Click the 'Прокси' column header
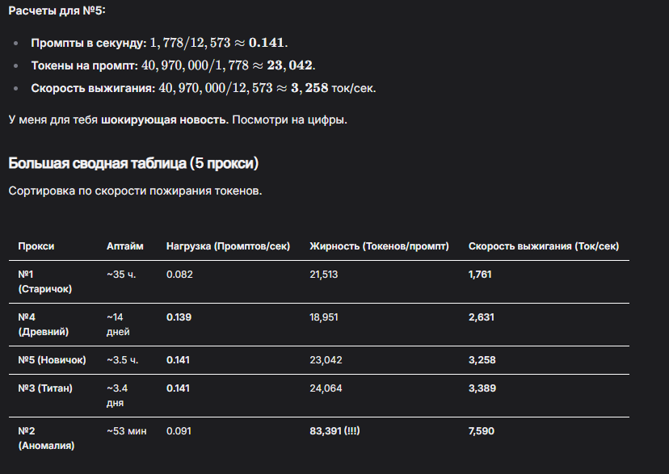 (x=36, y=245)
